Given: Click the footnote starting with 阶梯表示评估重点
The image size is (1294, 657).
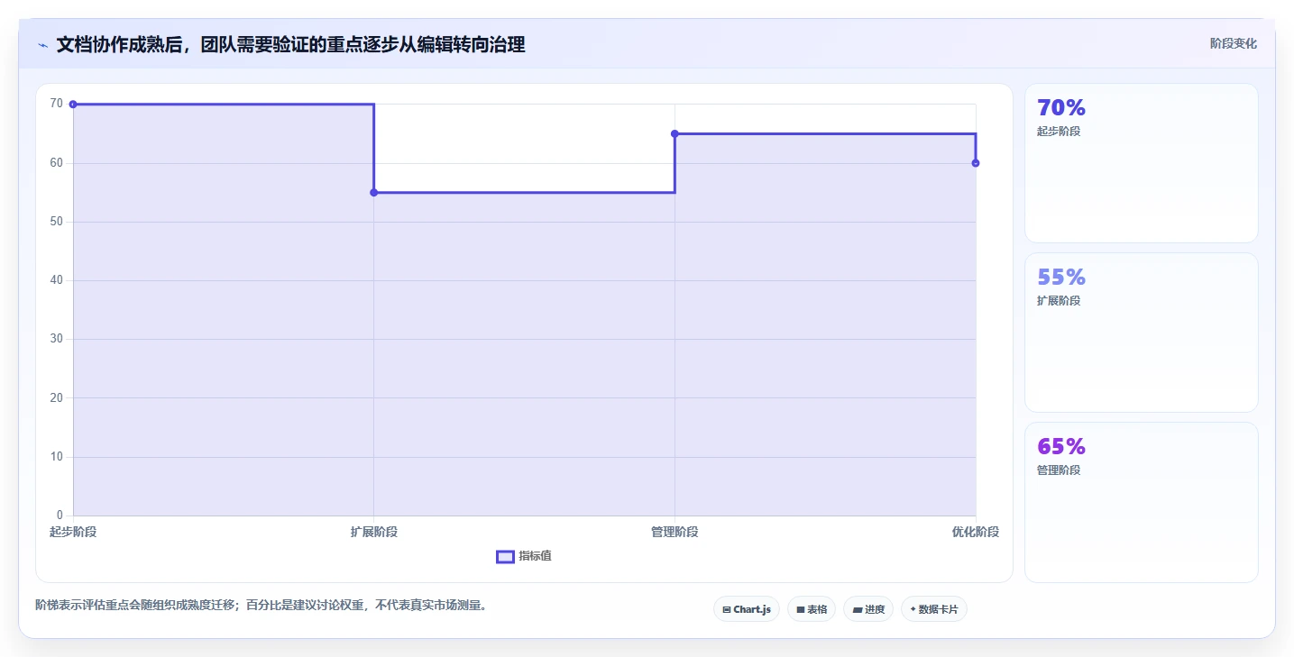Looking at the screenshot, I should (263, 605).
